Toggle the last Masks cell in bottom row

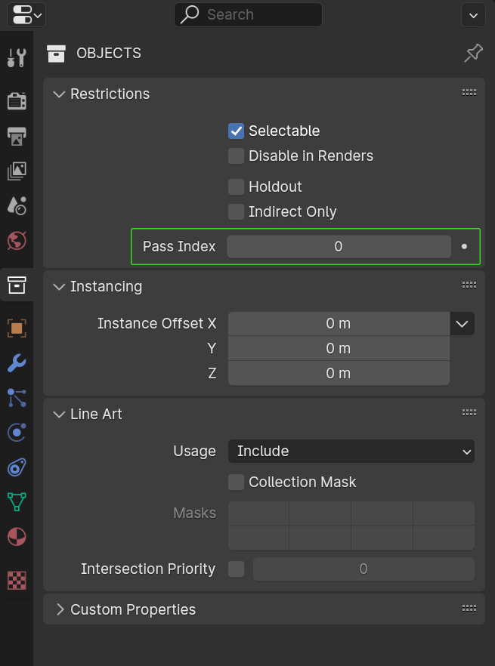[x=444, y=538]
